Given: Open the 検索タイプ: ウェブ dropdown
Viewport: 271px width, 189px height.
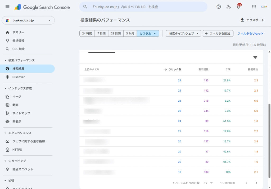Looking at the screenshot, I should coord(183,33).
